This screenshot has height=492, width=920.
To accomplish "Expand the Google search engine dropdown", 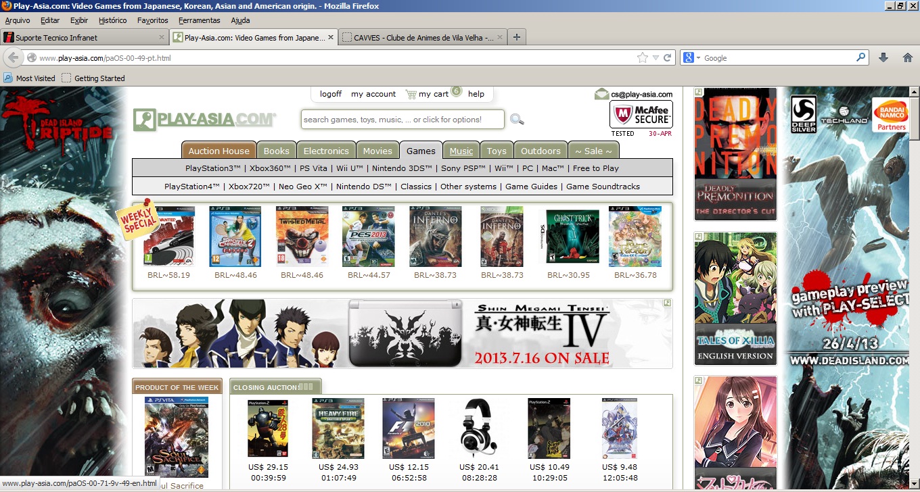I will [692, 58].
